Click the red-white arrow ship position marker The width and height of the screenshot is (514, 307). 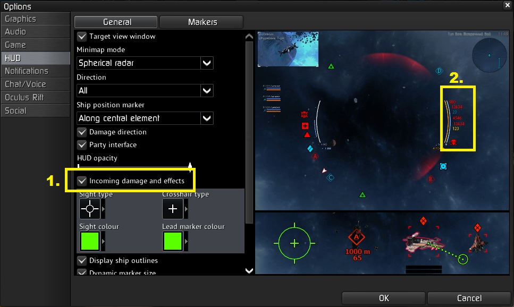(324, 170)
